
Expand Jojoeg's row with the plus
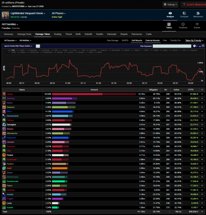(202, 94)
